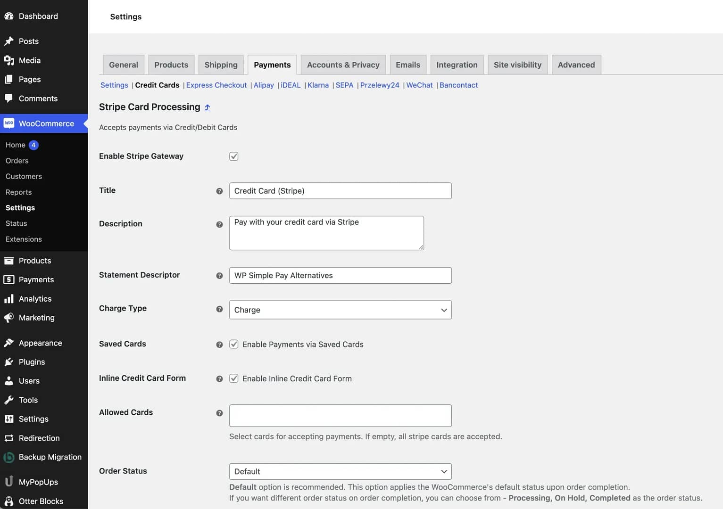Open WooCommerce Extensions submenu item
Viewport: 723px width, 509px height.
pyautogui.click(x=24, y=239)
